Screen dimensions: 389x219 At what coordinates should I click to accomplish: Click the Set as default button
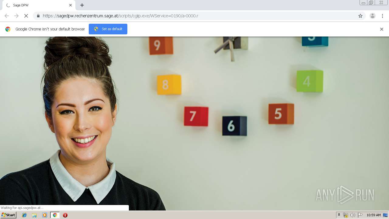point(108,29)
